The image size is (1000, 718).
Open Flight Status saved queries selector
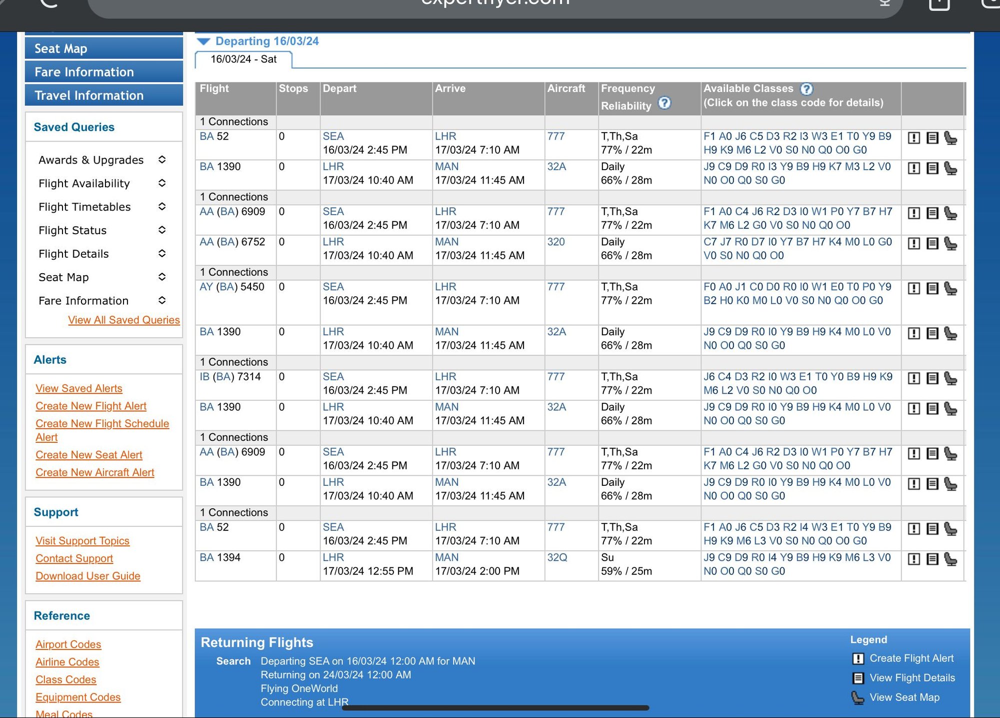click(161, 230)
